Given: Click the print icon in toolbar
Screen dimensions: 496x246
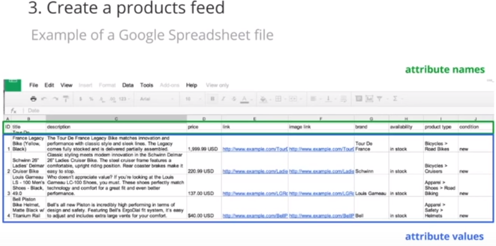Looking at the screenshot, I should coord(34,99).
